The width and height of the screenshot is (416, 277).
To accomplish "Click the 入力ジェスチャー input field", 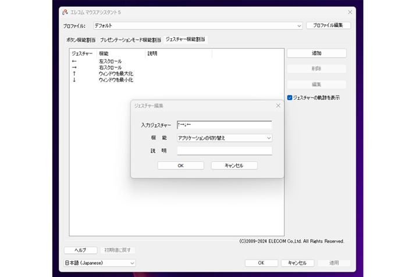I will coord(224,125).
